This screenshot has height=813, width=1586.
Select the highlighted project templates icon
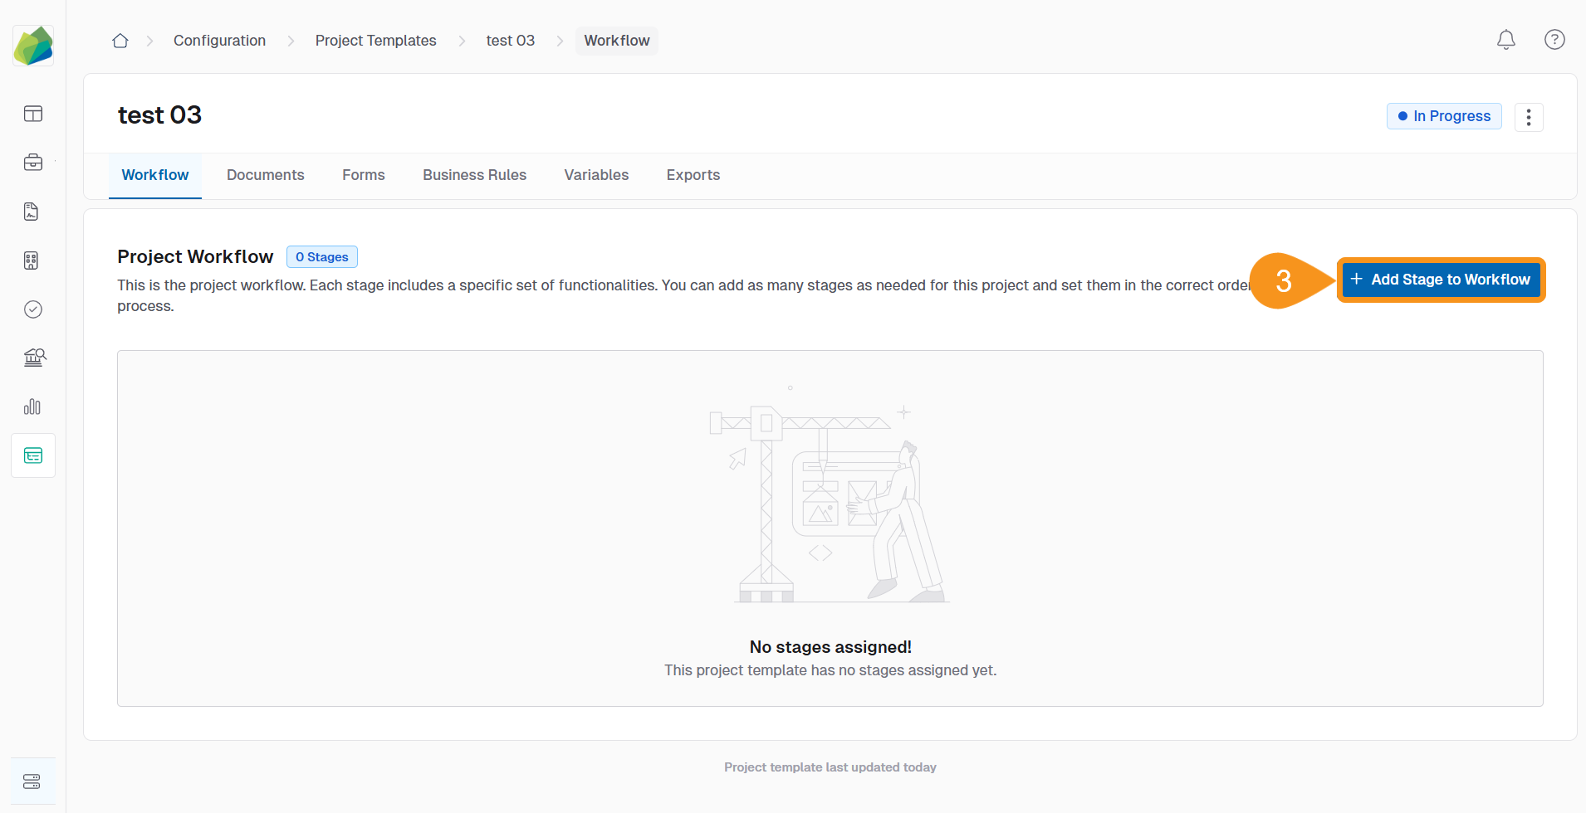(x=32, y=455)
